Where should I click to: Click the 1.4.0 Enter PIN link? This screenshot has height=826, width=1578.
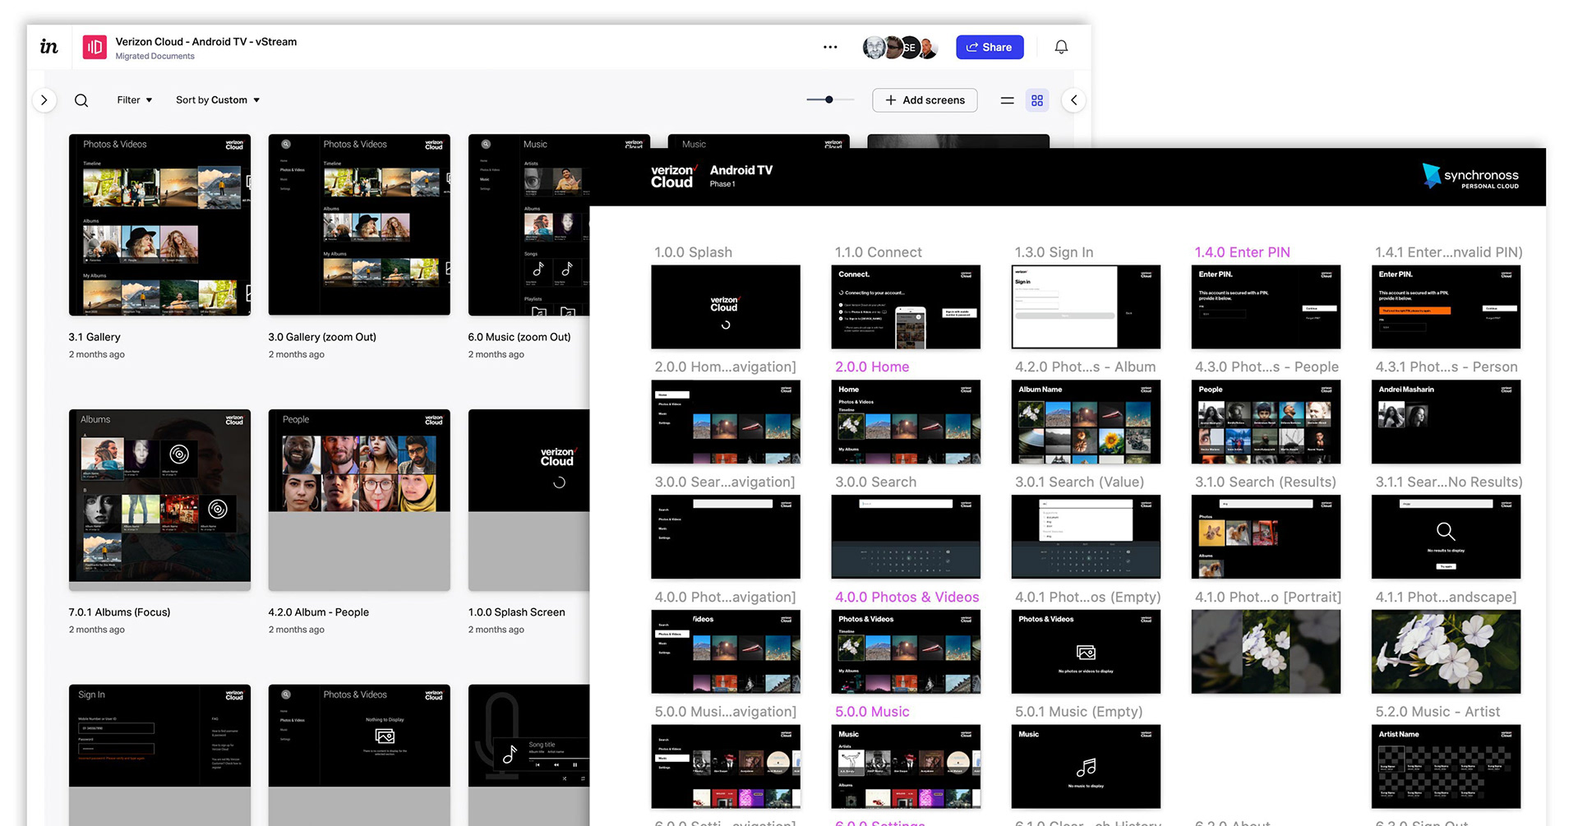[x=1242, y=252]
